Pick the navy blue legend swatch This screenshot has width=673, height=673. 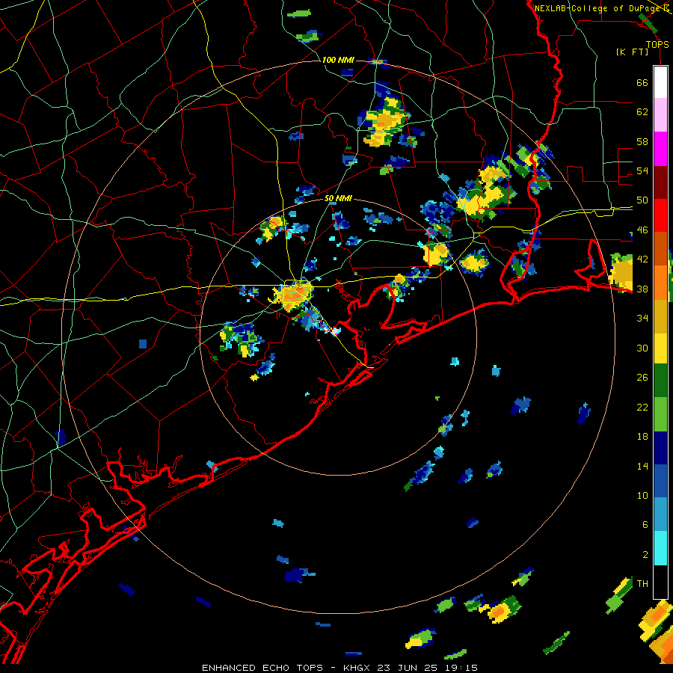tap(660, 448)
